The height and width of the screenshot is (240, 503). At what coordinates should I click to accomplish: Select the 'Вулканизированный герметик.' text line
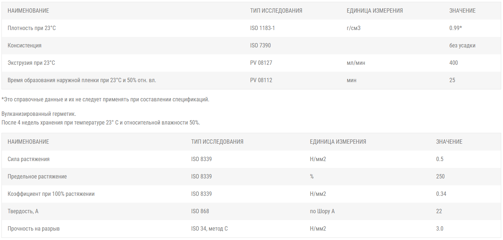tap(39, 114)
